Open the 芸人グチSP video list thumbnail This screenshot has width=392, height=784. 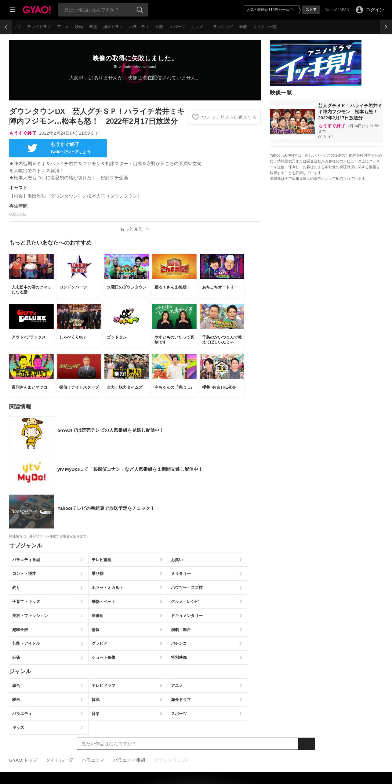(x=292, y=122)
